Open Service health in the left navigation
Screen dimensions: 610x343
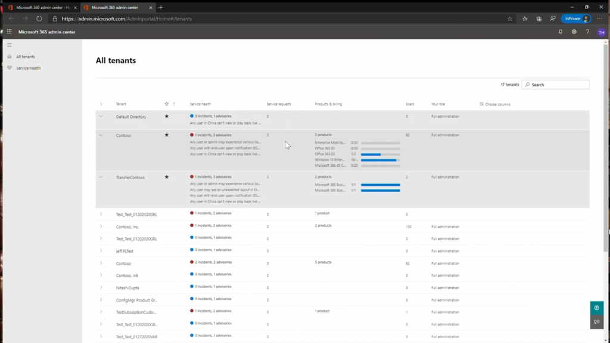(x=29, y=68)
